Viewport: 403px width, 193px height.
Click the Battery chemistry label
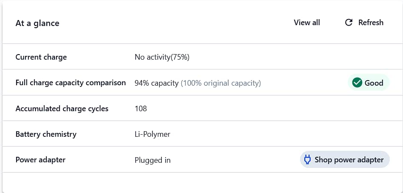[46, 134]
